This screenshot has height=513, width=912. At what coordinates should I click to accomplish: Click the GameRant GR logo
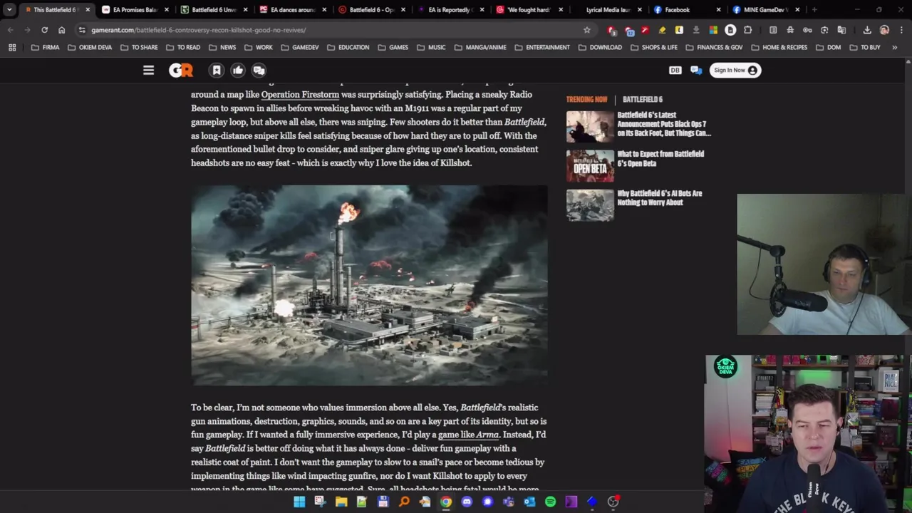181,70
